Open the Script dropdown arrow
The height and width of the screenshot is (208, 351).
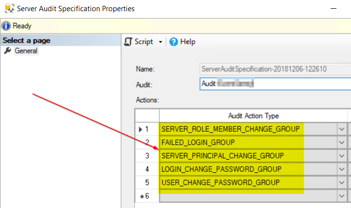point(161,42)
